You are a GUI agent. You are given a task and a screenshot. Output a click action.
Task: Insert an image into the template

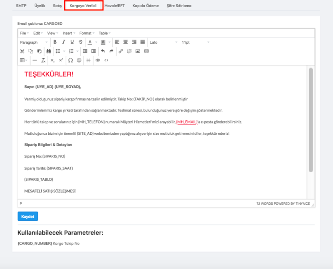pyautogui.click(x=138, y=51)
